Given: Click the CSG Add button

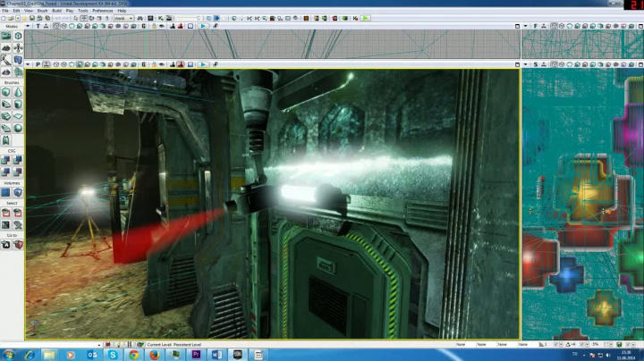Looking at the screenshot, I should tap(7, 160).
